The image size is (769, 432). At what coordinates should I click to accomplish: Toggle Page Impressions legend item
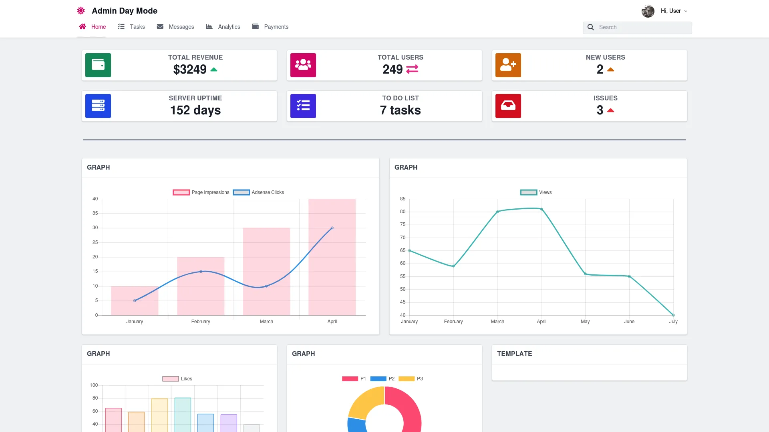[201, 192]
